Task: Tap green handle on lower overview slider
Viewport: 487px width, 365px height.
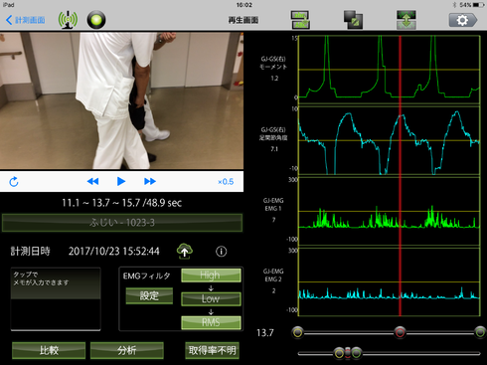Action: 357,353
